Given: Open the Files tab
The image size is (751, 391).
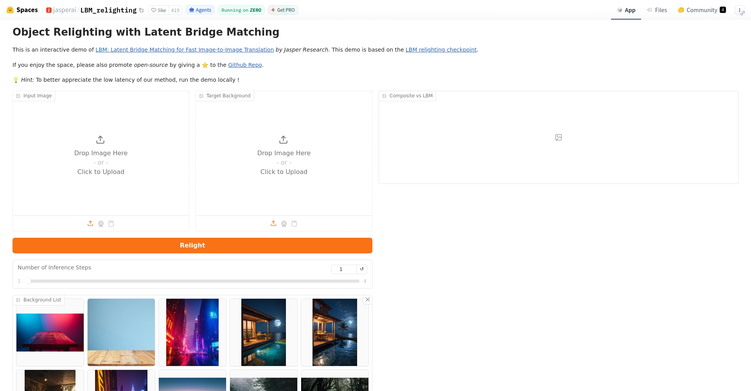Looking at the screenshot, I should click(x=657, y=10).
